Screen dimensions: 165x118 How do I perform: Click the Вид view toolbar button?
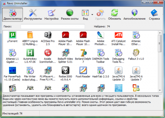click(85, 14)
